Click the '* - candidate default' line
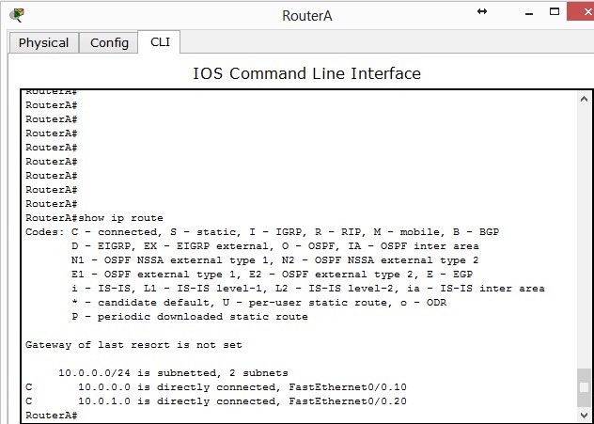The width and height of the screenshot is (594, 424). pos(259,303)
